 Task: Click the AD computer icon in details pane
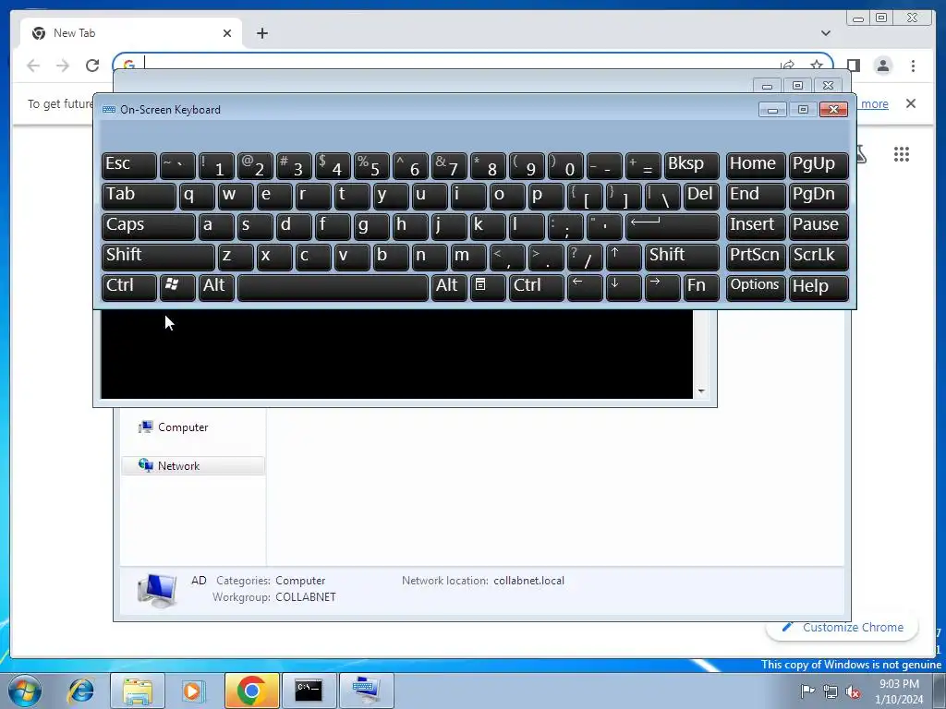(157, 589)
